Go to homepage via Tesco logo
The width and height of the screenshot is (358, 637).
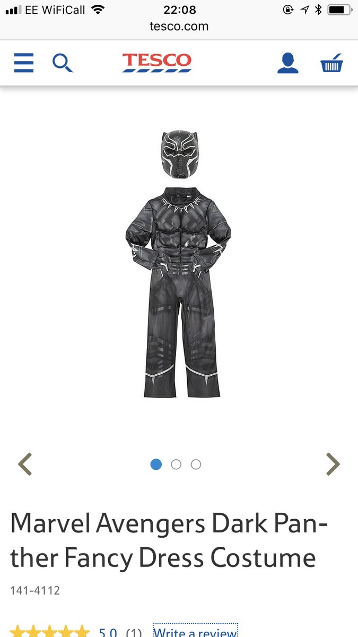(x=157, y=63)
